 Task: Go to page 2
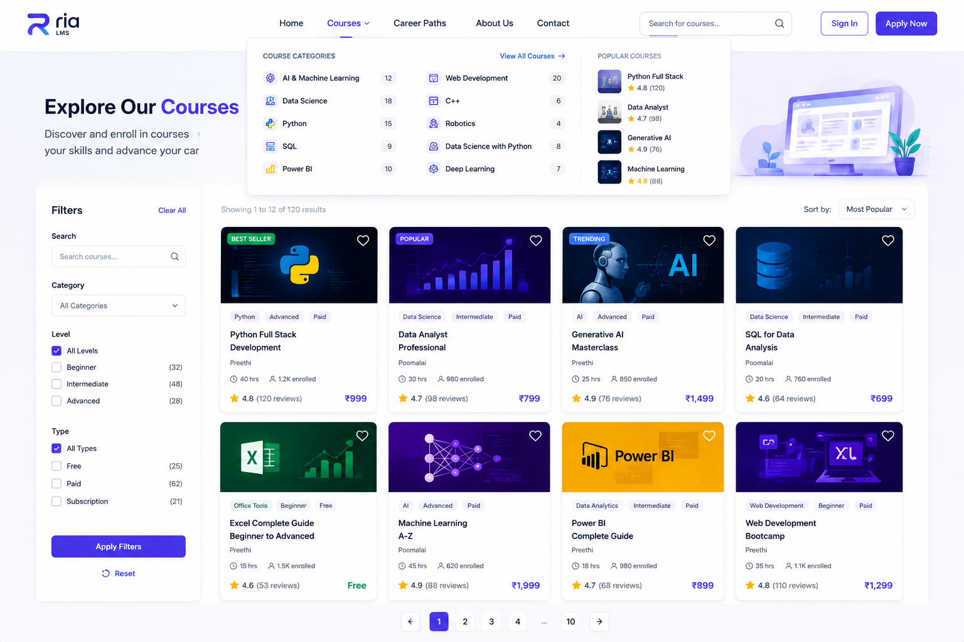click(465, 621)
